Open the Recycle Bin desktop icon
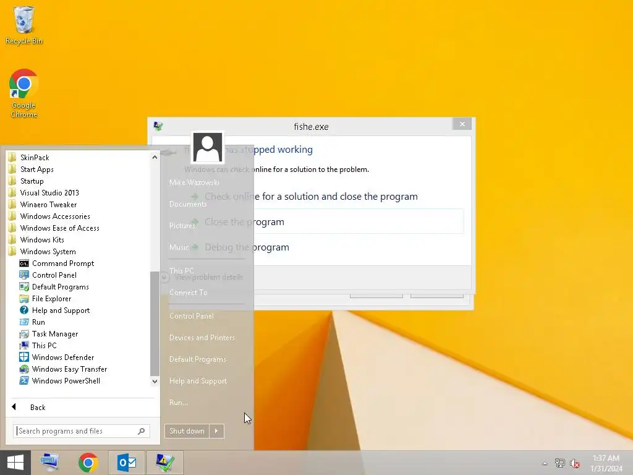 coord(24,25)
